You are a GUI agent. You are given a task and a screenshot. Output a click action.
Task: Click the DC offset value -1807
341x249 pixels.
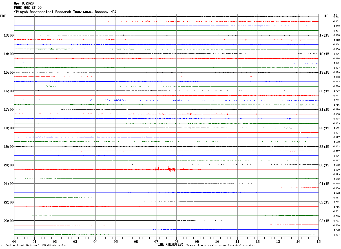336,235
